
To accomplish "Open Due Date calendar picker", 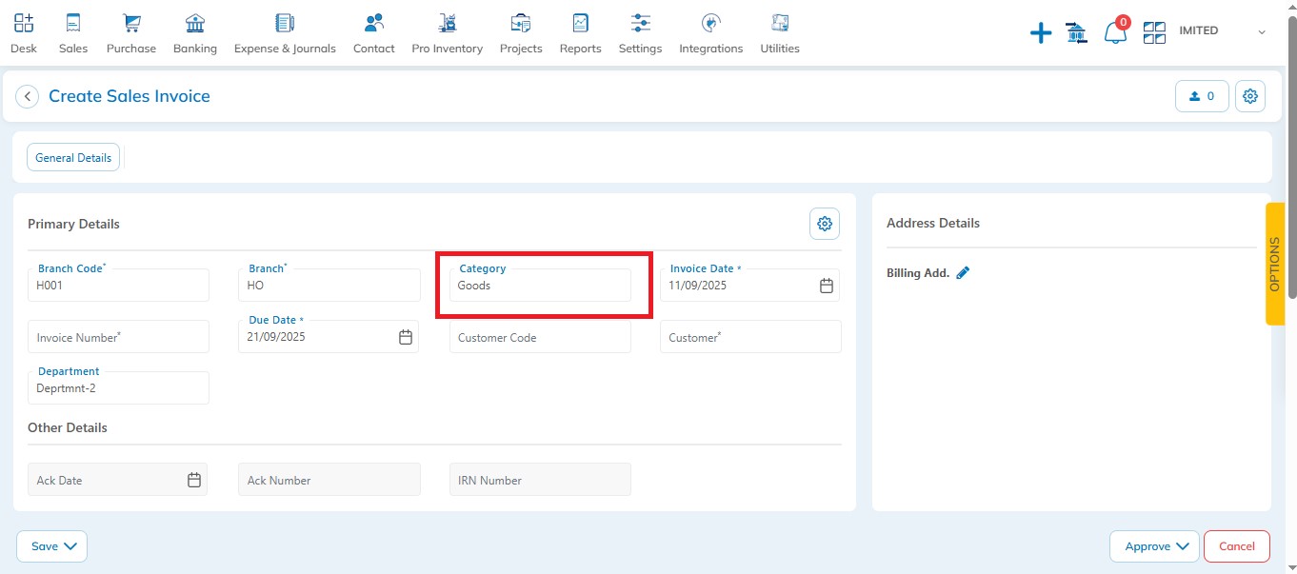I will click(406, 337).
